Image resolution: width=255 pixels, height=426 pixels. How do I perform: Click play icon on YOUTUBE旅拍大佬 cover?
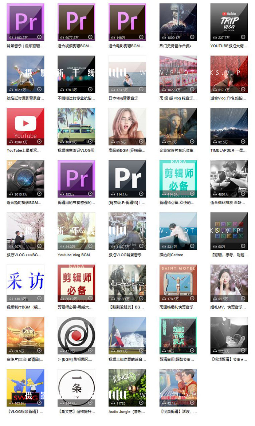(243, 37)
